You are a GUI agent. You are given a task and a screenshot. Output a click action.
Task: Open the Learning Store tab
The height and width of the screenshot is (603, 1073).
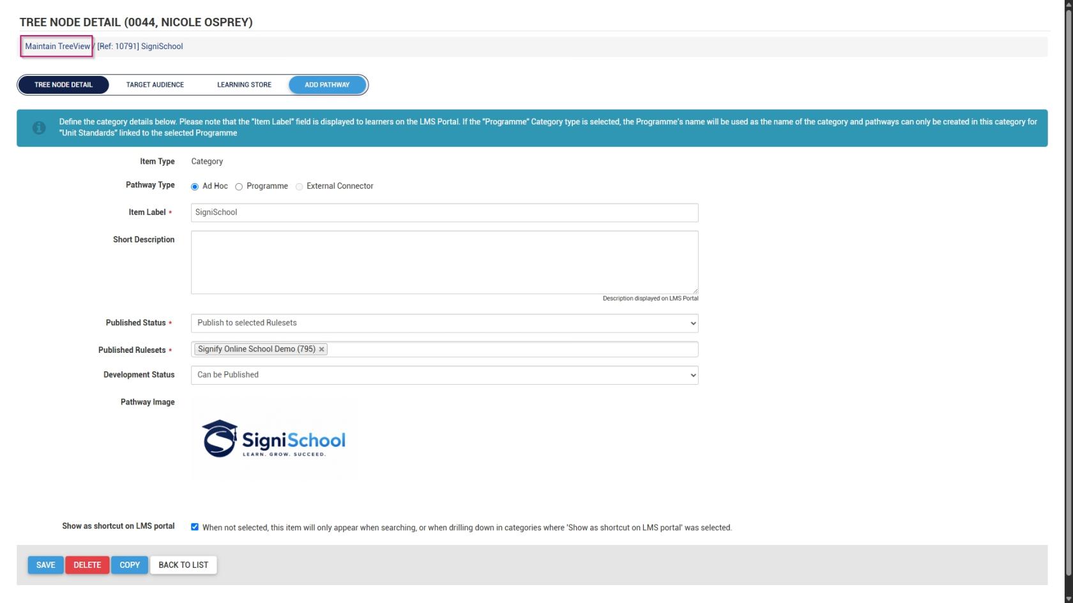tap(244, 85)
